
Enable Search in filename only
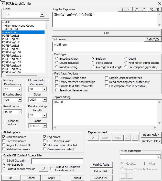click(57, 90)
